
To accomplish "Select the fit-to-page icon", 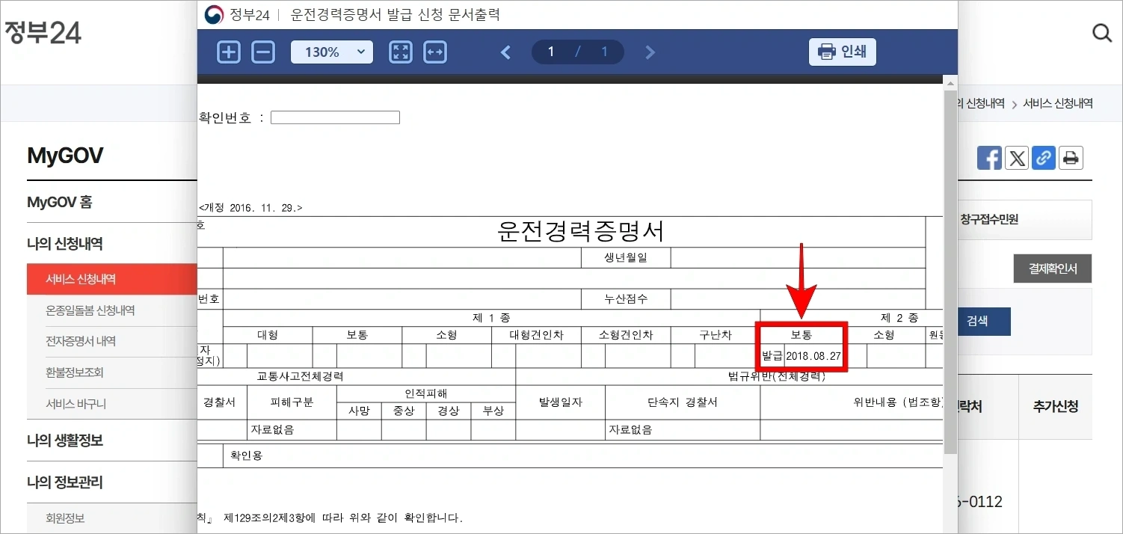I will [x=400, y=52].
